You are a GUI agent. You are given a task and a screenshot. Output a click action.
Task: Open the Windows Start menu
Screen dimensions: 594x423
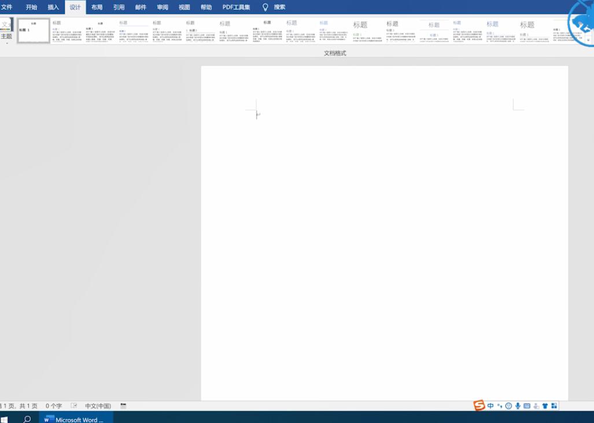tap(4, 419)
